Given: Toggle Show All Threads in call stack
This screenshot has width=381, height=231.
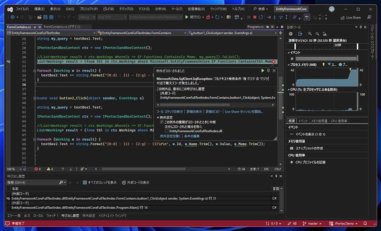Looking at the screenshot, I should (100, 182).
